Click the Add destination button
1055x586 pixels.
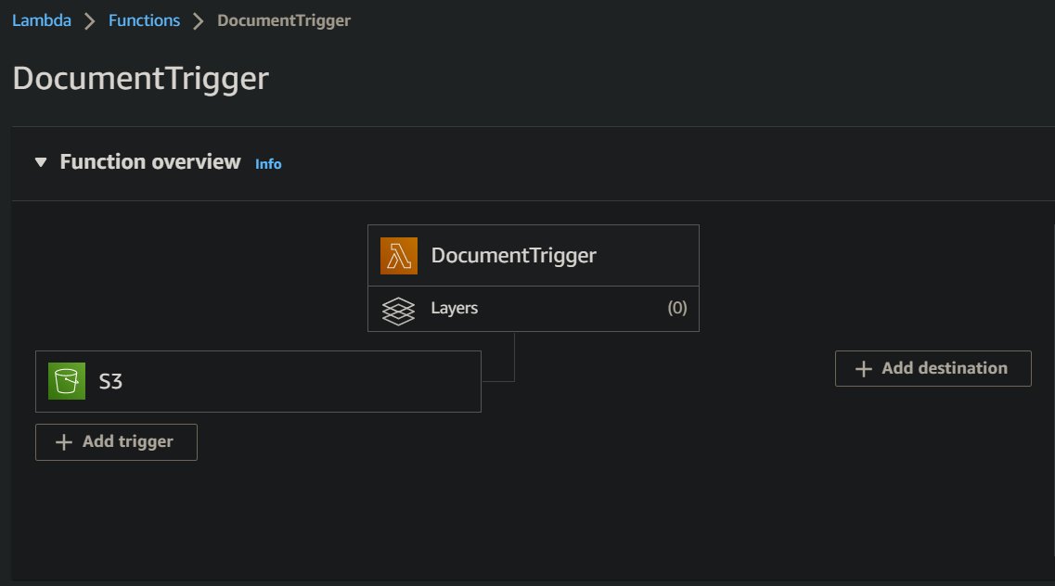[933, 368]
